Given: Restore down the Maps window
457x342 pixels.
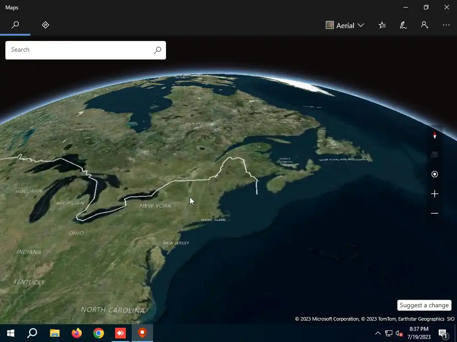Looking at the screenshot, I should tap(426, 7).
